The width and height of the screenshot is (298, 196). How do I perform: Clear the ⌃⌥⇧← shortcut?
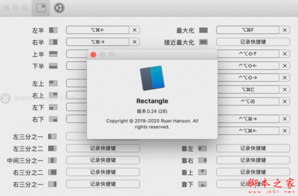click(x=285, y=66)
